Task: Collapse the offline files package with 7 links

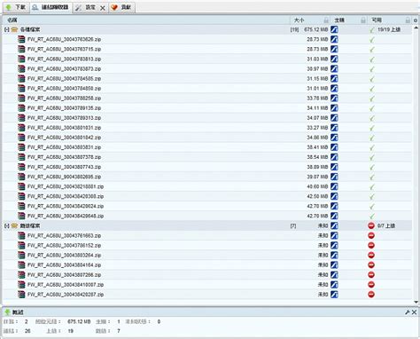Action: 7,226
